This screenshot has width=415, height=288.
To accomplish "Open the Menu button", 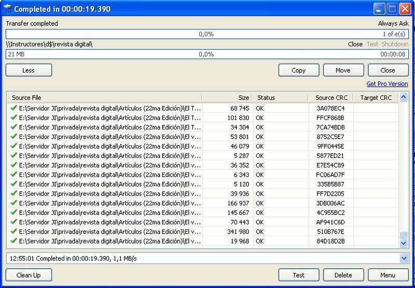I will 388,275.
